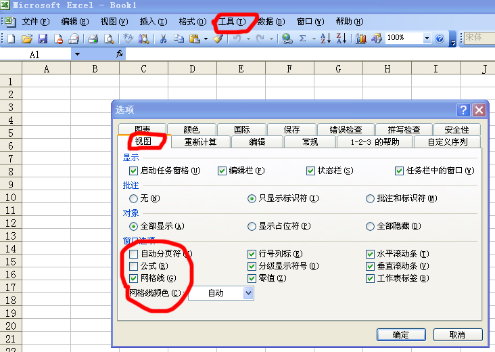This screenshot has height=352, width=495.
Task: Open the Paste options dropdown arrow
Action: click(x=206, y=39)
